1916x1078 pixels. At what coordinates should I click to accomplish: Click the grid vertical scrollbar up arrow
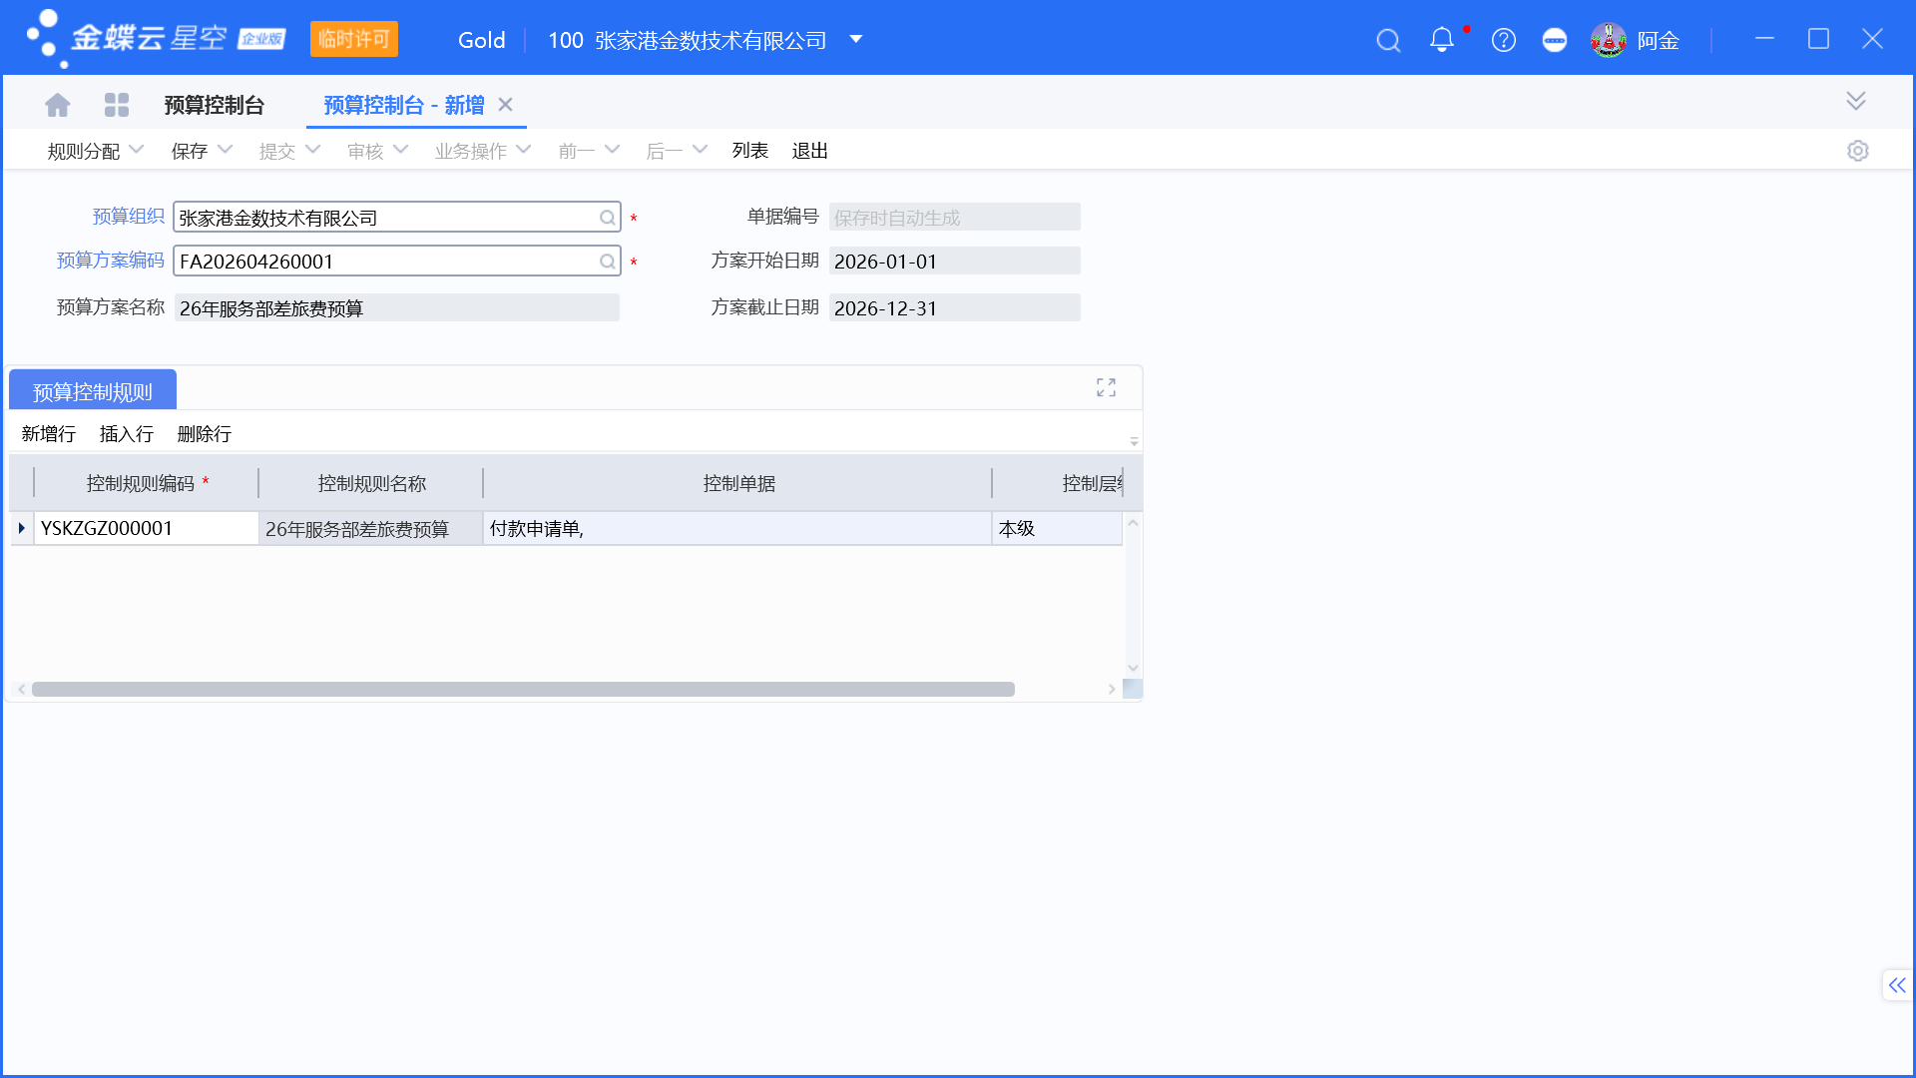point(1133,523)
